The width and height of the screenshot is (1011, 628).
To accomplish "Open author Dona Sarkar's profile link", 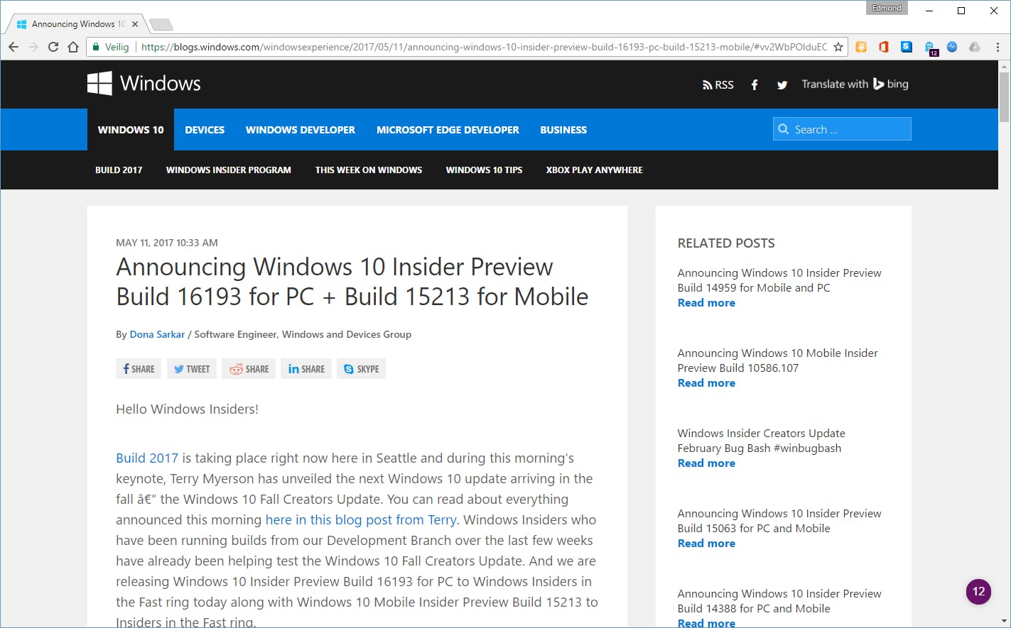I will [x=157, y=334].
